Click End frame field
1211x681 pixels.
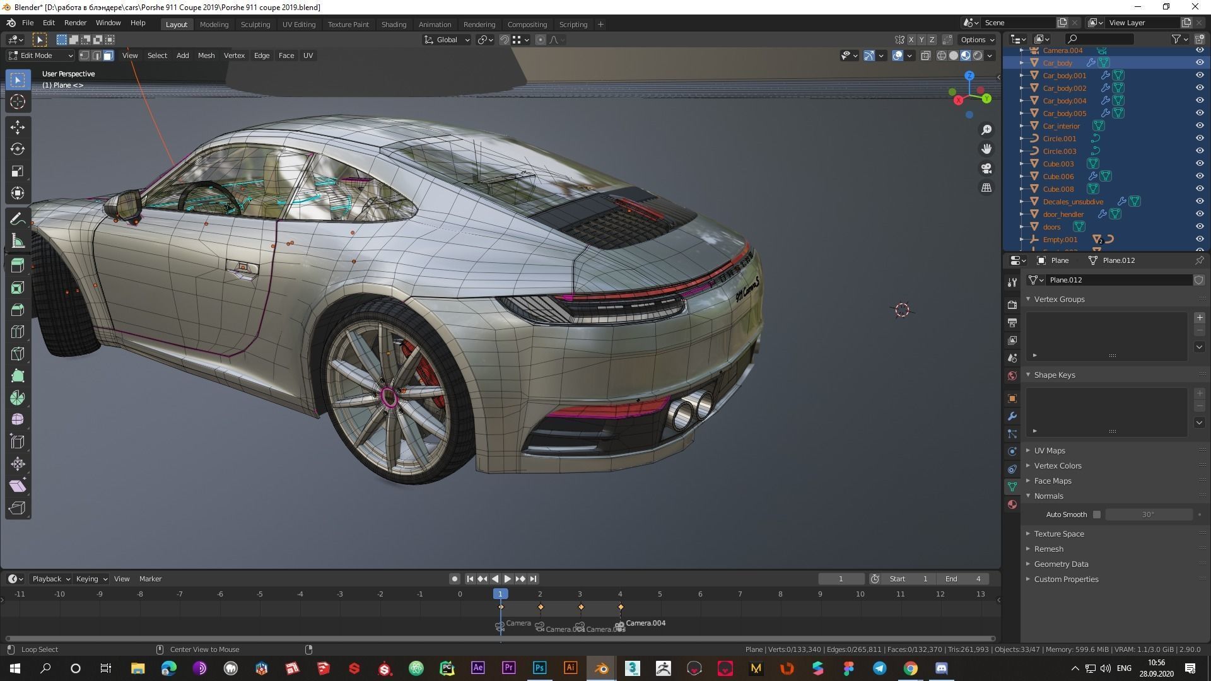[x=962, y=579]
